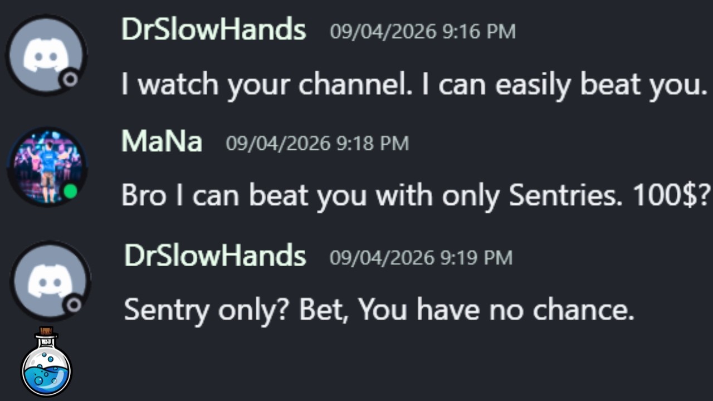Open DrSlowHands username on the last message
Image resolution: width=713 pixels, height=401 pixels.
tap(215, 256)
